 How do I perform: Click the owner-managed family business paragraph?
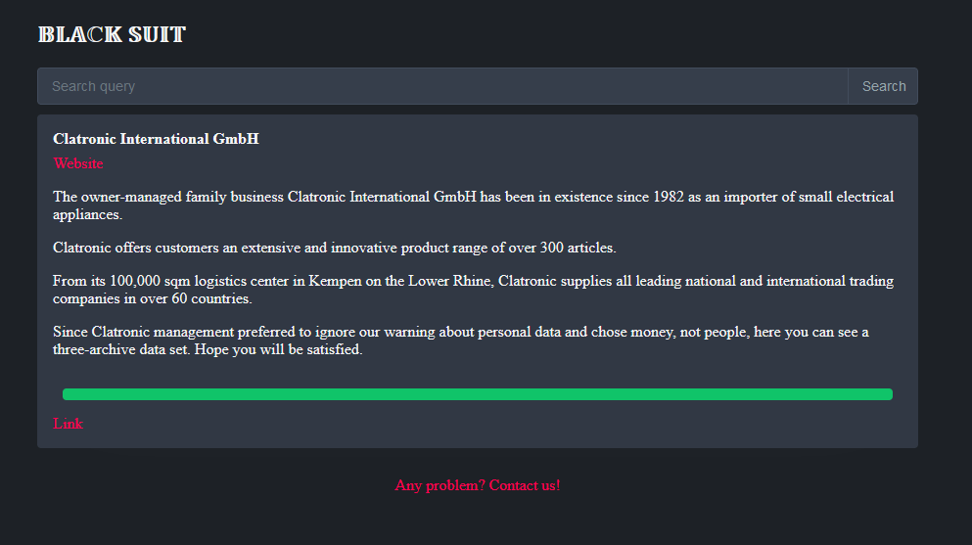[x=473, y=205]
